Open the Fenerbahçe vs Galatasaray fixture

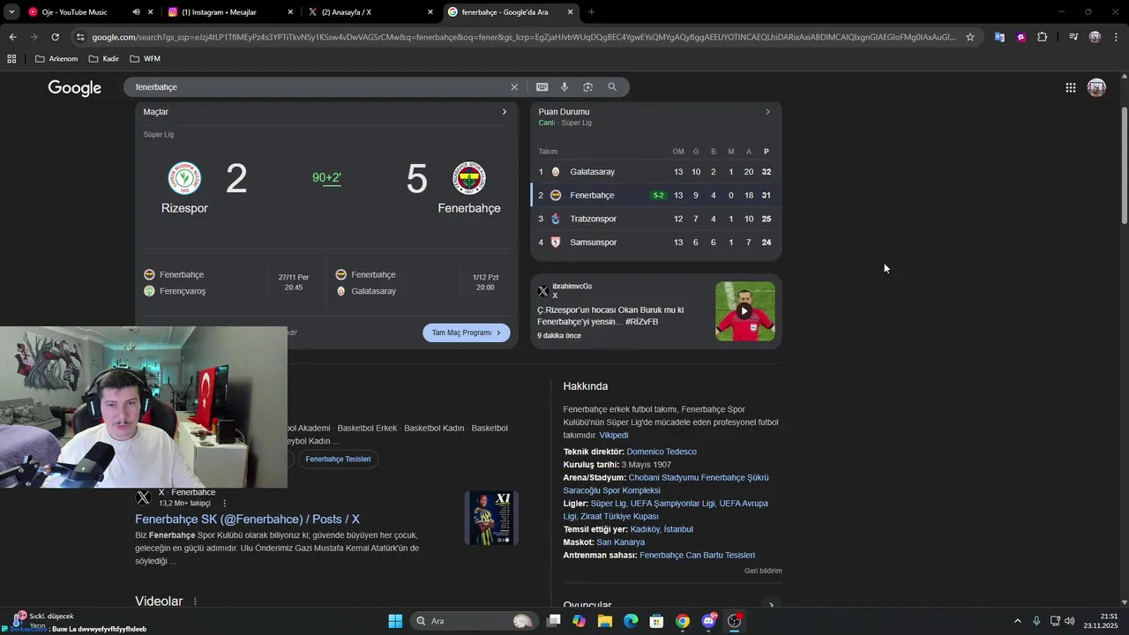click(x=417, y=283)
